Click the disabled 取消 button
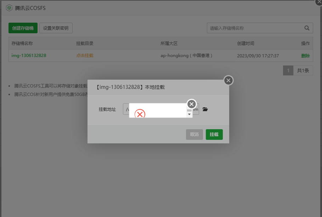The height and width of the screenshot is (217, 322). [x=194, y=134]
